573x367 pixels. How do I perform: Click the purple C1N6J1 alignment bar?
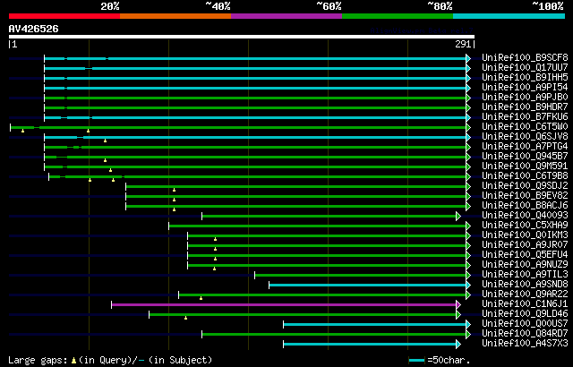(x=284, y=304)
